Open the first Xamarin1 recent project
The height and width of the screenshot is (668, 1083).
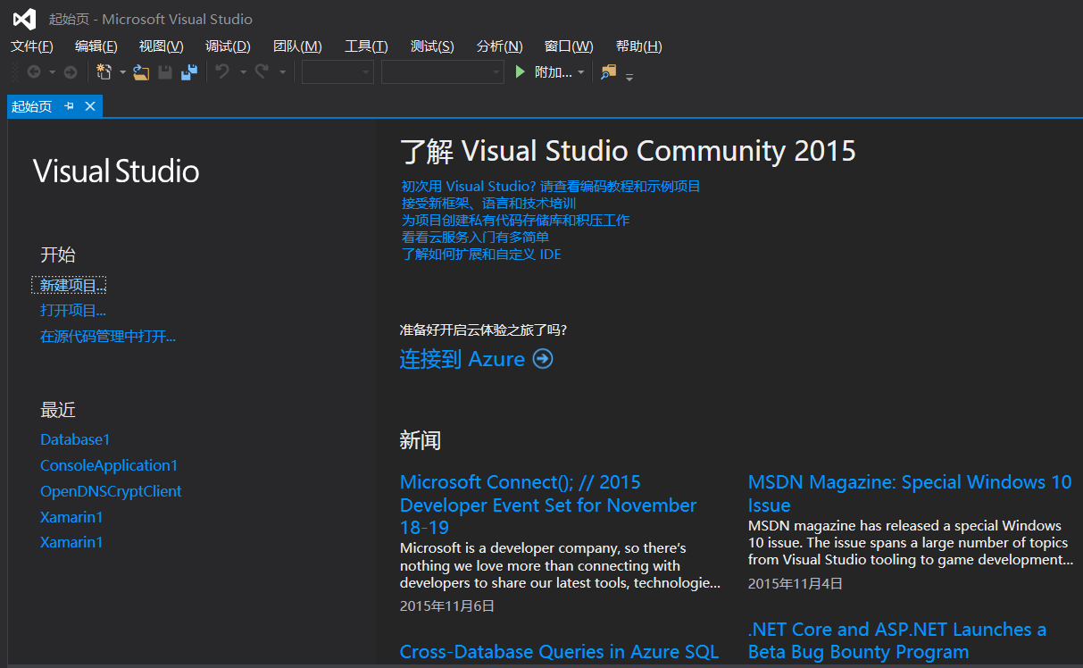[x=71, y=517]
